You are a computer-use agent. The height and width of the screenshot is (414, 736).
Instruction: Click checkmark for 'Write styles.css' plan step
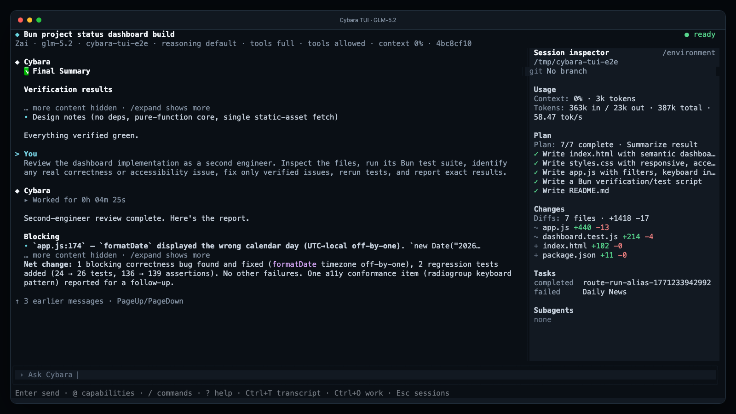536,163
